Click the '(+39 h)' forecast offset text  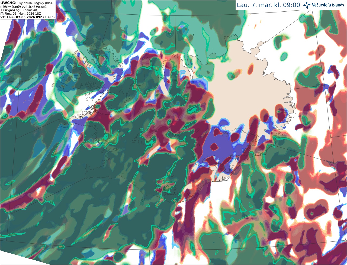coord(49,17)
